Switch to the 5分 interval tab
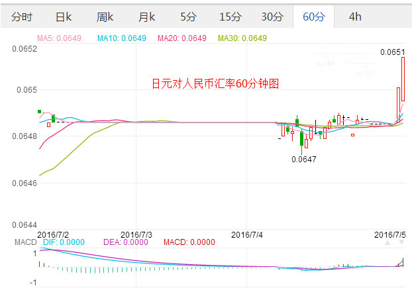The width and height of the screenshot is (412, 288). [187, 17]
